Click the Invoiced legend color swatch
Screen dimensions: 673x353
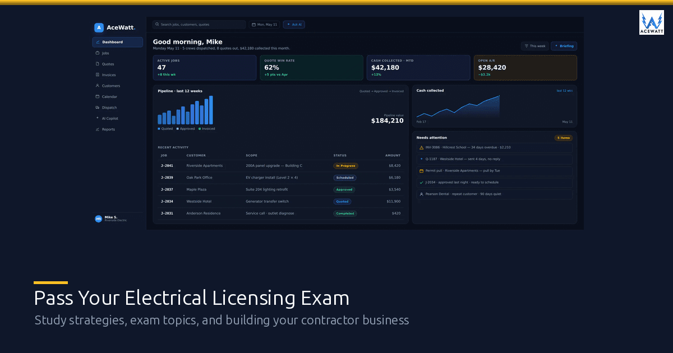(x=200, y=129)
